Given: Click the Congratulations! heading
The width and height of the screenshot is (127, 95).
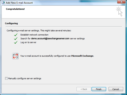Looking at the screenshot, I should coord(15,9).
